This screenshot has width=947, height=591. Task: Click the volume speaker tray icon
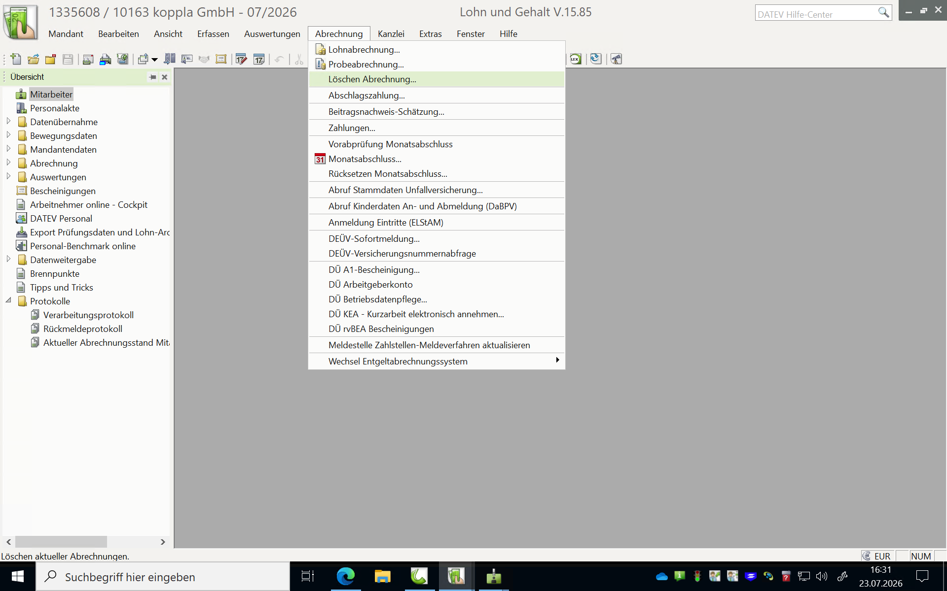point(822,576)
